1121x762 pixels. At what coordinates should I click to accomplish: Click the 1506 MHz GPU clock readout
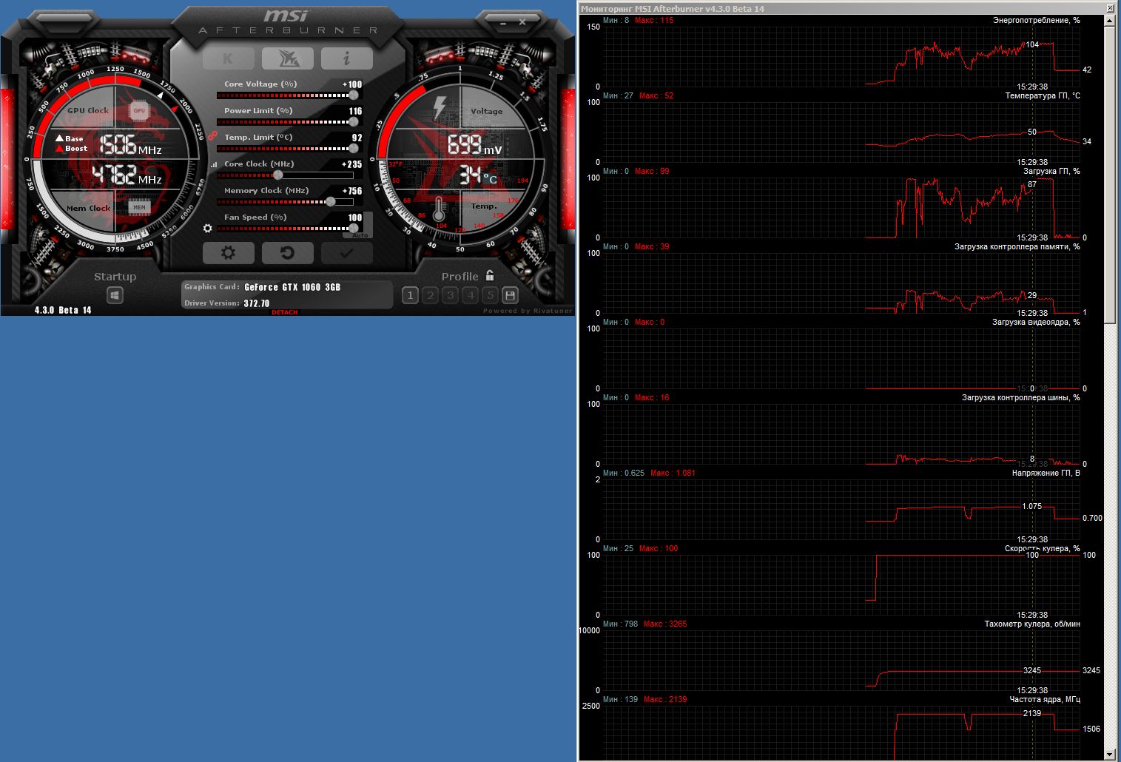click(130, 144)
